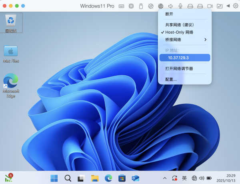Open the USB devices icon in toolbar
Screen dimensions: 240x184
[141, 6]
